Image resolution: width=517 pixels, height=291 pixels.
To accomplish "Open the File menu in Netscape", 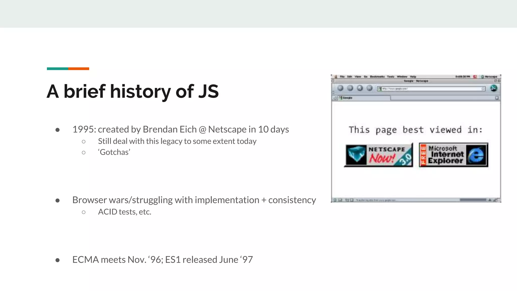I will click(x=342, y=77).
